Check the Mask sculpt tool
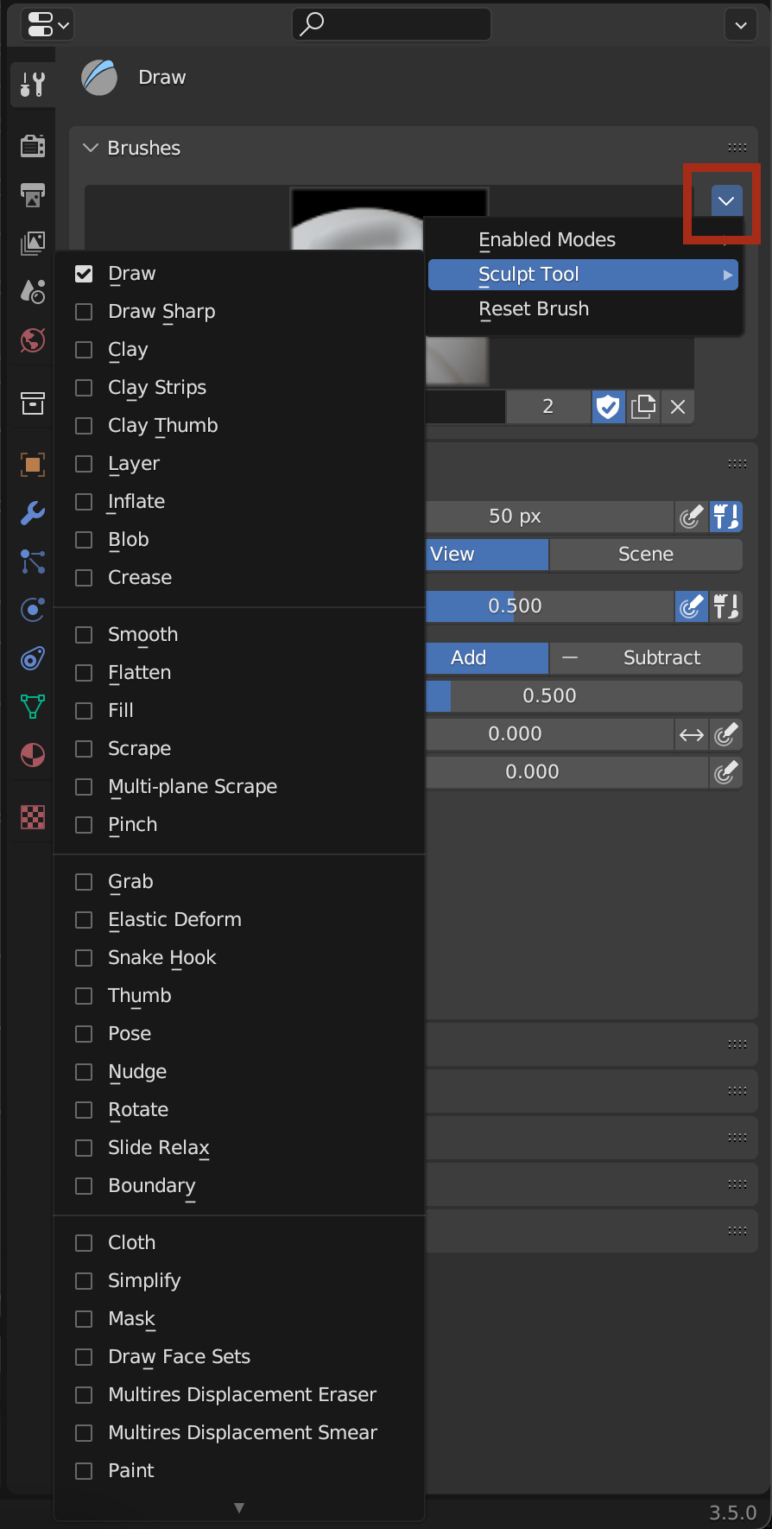The image size is (772, 1529). click(x=84, y=1319)
